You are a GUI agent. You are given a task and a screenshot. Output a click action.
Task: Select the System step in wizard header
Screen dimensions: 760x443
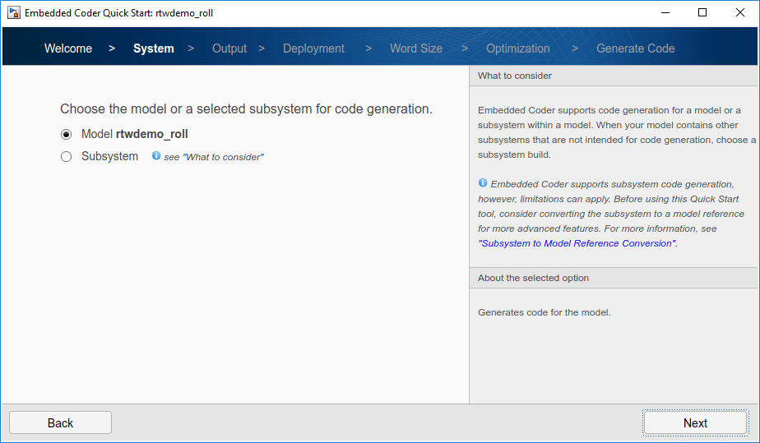point(154,48)
